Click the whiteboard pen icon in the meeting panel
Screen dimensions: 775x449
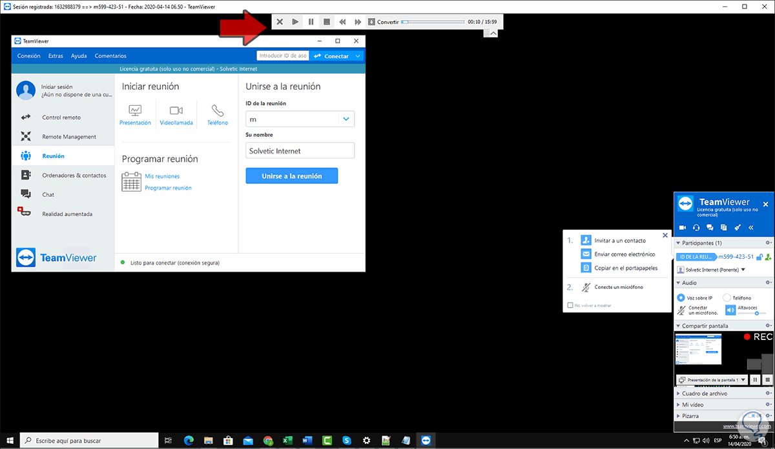point(737,227)
